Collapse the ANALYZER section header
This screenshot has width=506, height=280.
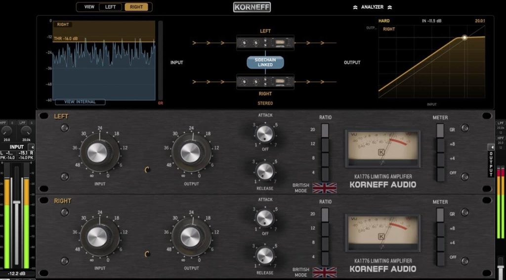pyautogui.click(x=372, y=7)
